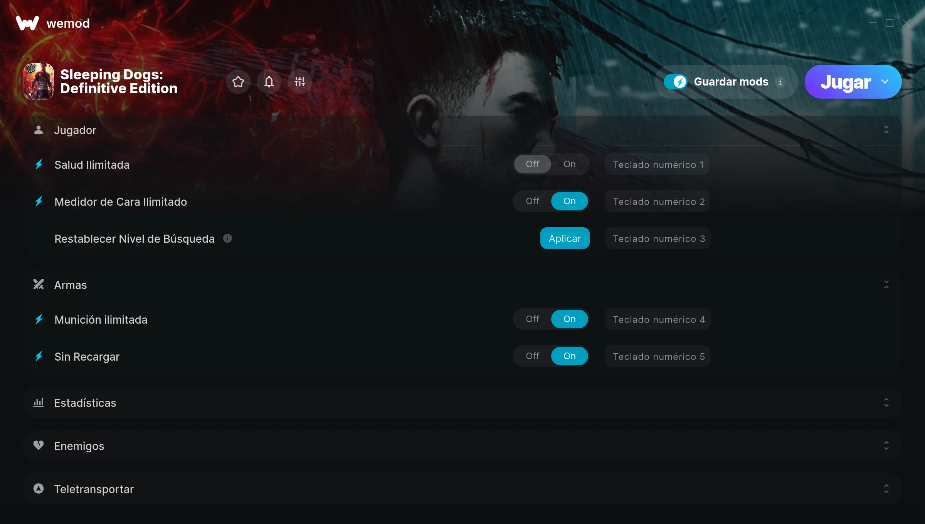
Task: Expand the Teletransportar section
Action: [x=886, y=489]
